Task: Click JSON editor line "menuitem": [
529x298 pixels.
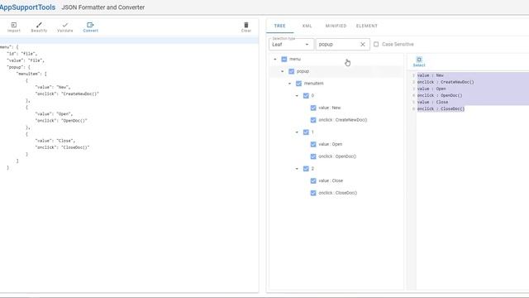Action: tap(31, 74)
